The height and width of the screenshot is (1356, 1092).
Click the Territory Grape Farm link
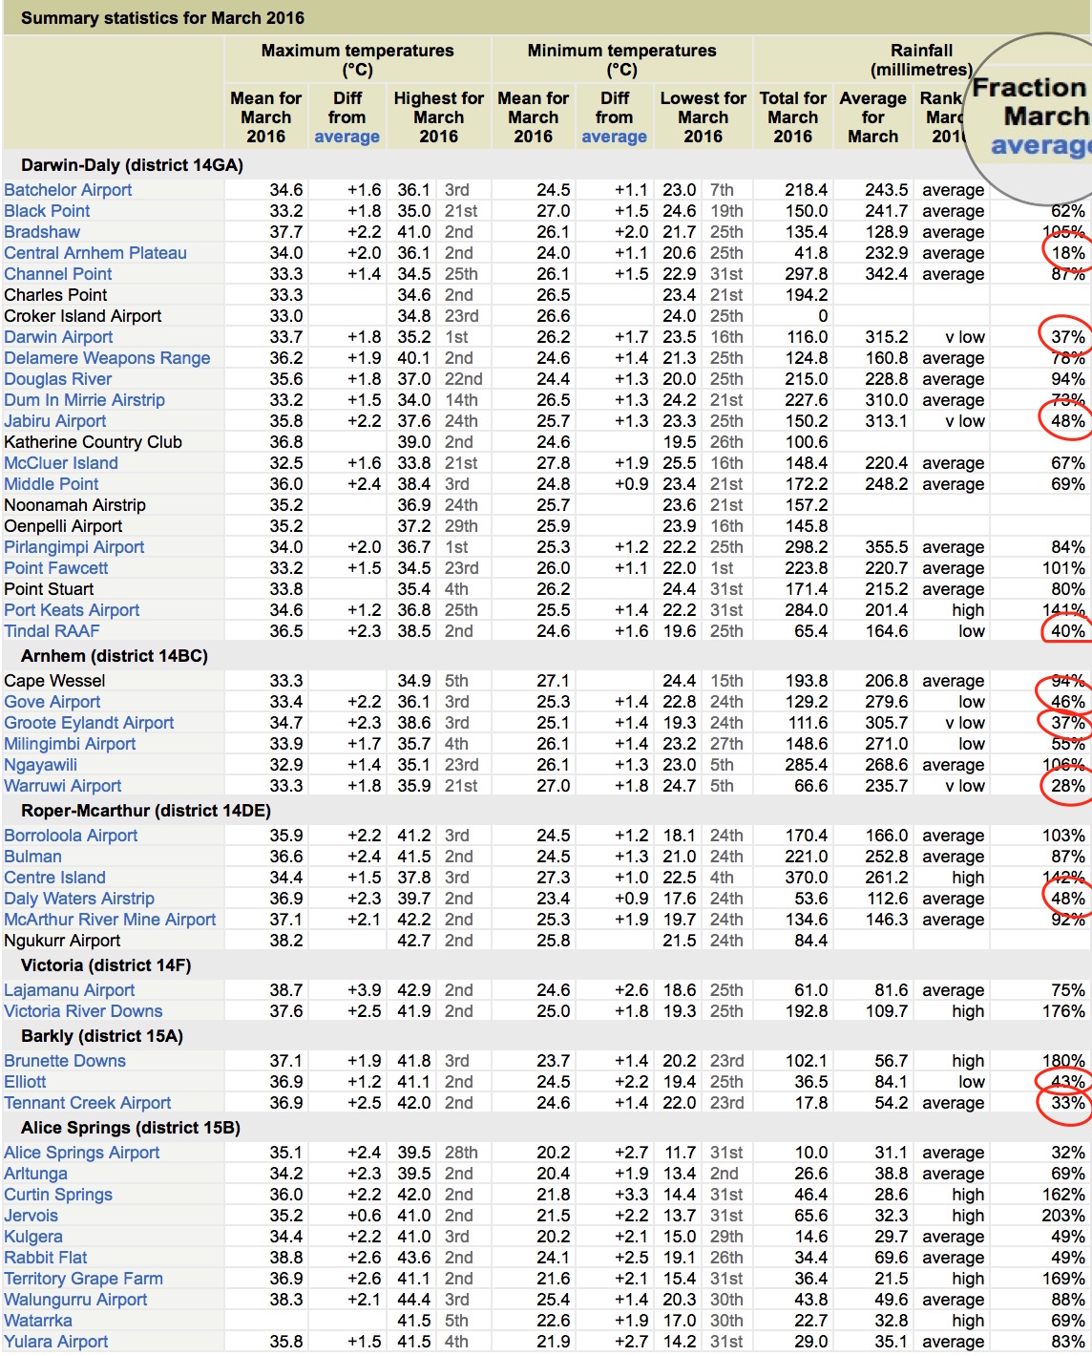point(83,1279)
